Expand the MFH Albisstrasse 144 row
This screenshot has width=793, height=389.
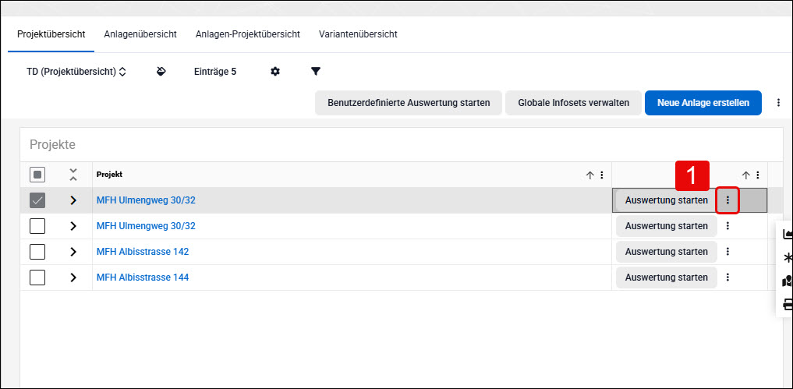(x=73, y=278)
